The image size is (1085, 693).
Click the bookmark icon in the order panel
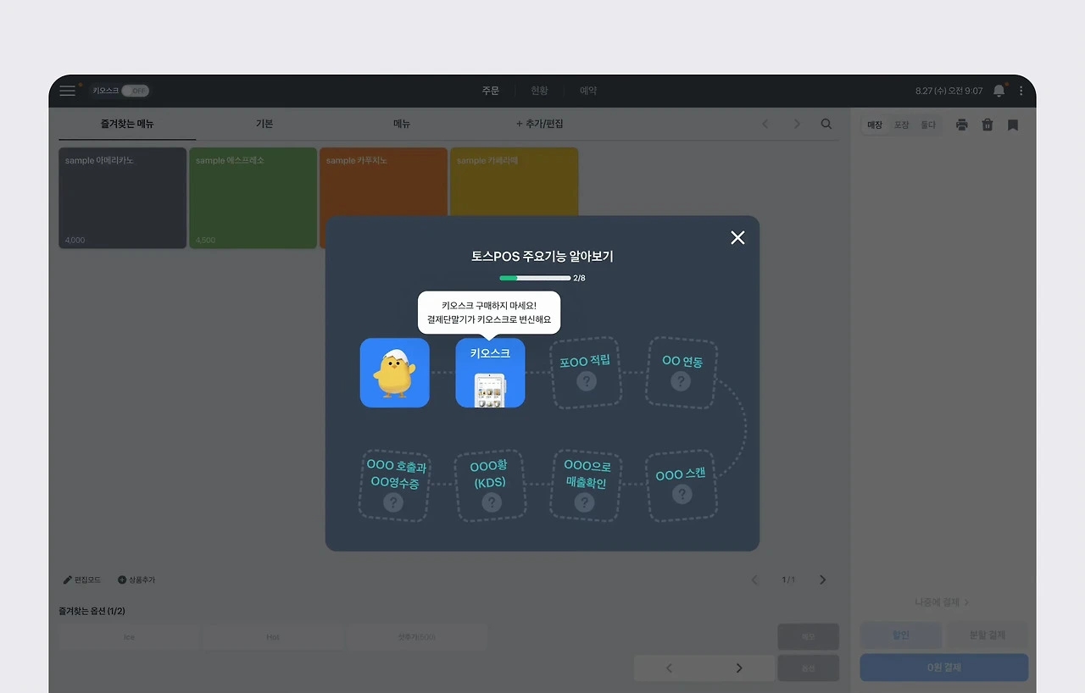(x=1013, y=125)
